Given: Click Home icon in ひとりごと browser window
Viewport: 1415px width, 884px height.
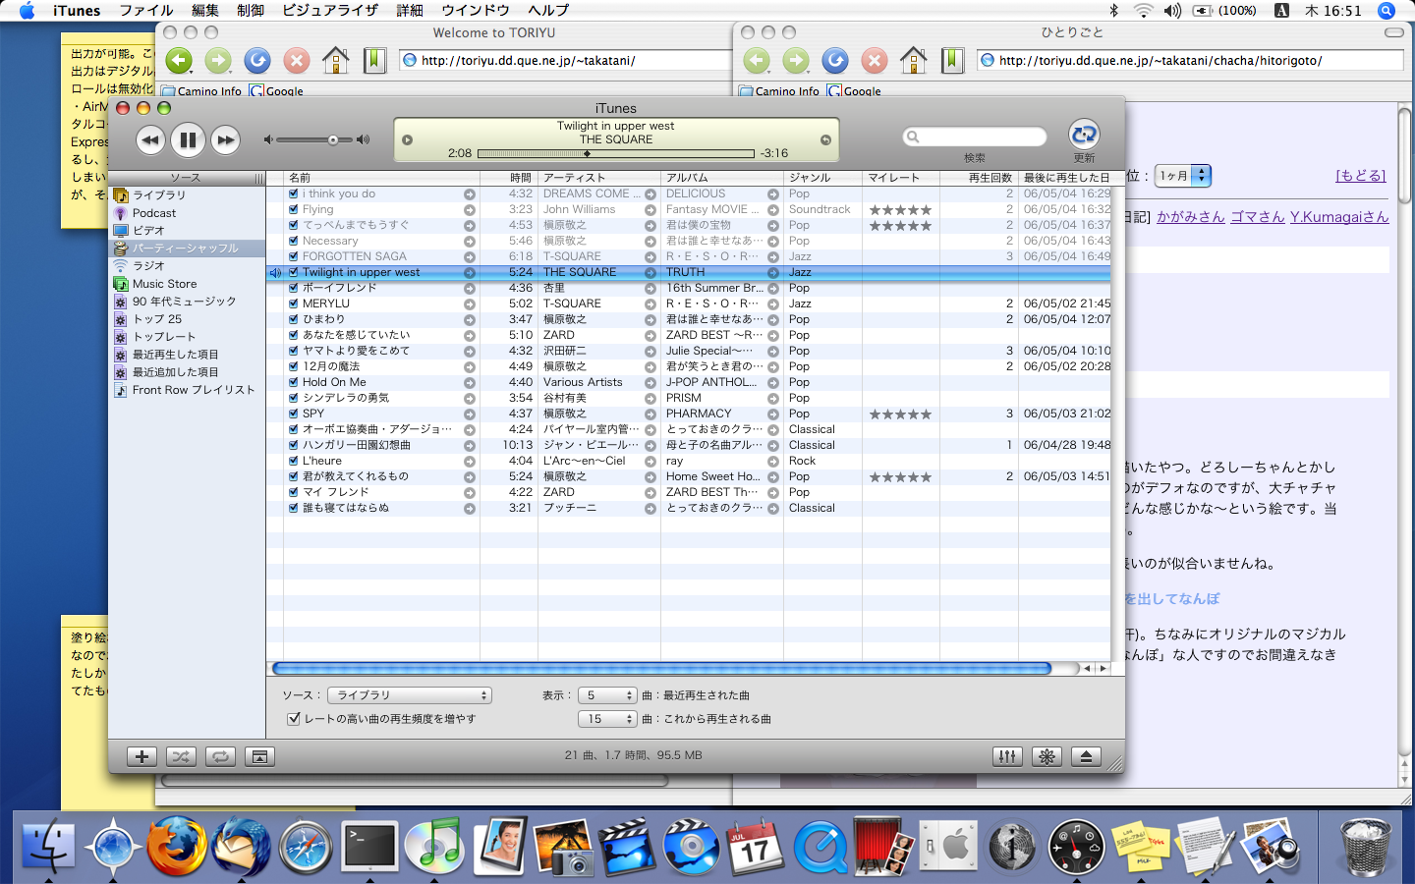Looking at the screenshot, I should (x=914, y=61).
